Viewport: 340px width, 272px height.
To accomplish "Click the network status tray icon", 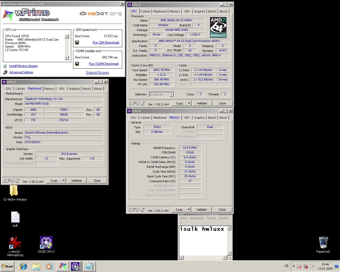I will (306, 266).
